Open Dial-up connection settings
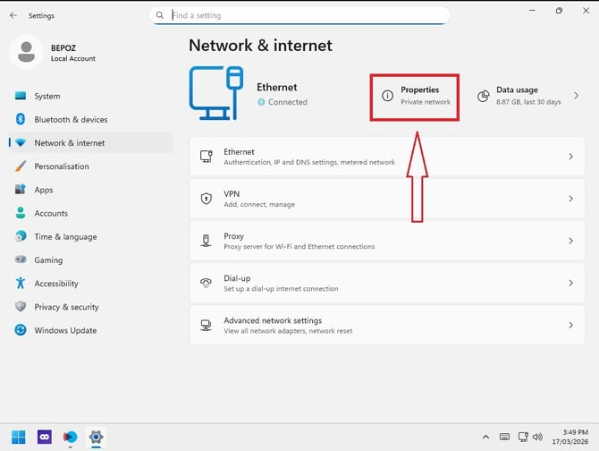This screenshot has width=599, height=451. (x=387, y=283)
